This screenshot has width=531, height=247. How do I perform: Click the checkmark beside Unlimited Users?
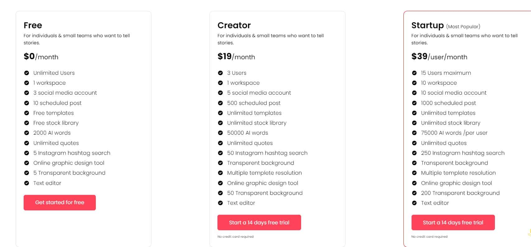(x=26, y=73)
